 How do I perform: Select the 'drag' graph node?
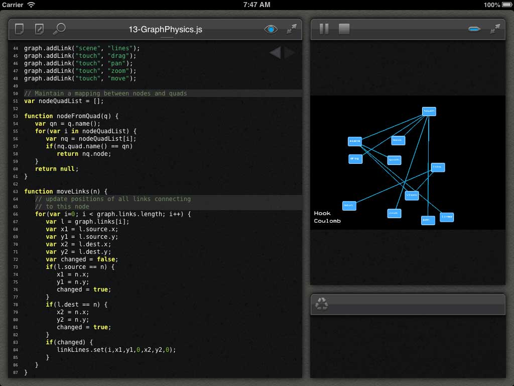pyautogui.click(x=355, y=159)
